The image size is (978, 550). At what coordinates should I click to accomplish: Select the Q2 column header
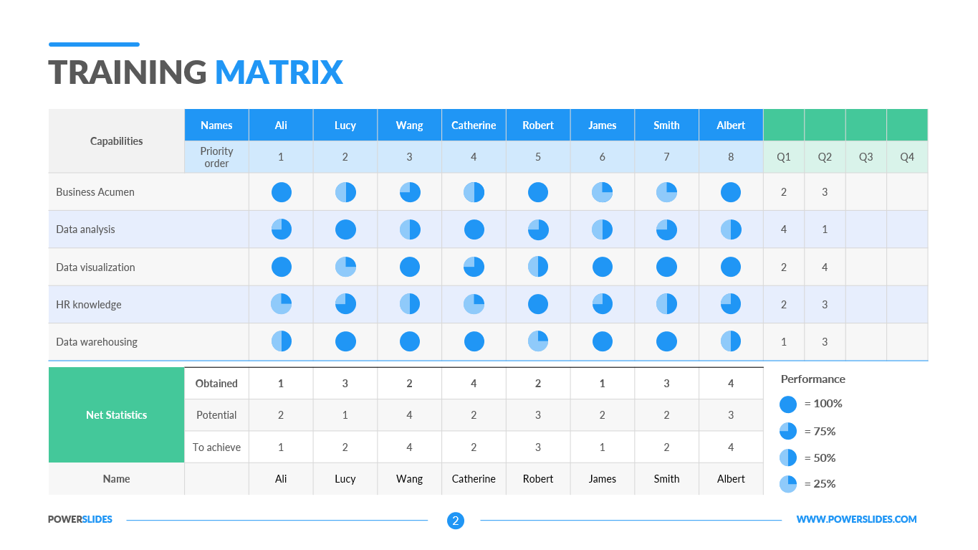(825, 157)
